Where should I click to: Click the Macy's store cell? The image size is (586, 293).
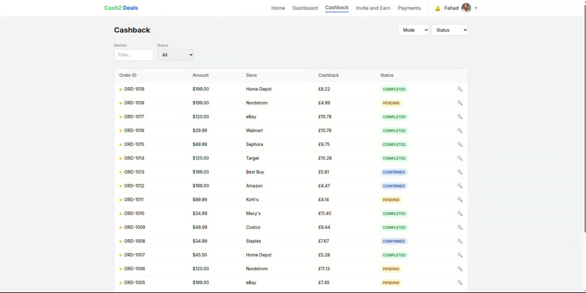(x=253, y=214)
